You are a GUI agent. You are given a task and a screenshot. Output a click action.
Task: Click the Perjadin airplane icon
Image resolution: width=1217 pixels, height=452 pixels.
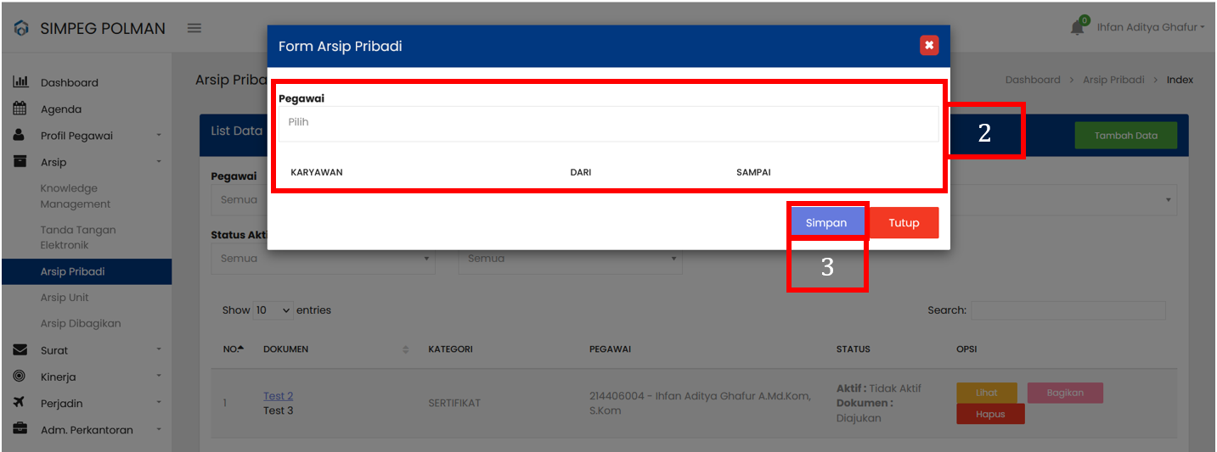click(x=20, y=403)
